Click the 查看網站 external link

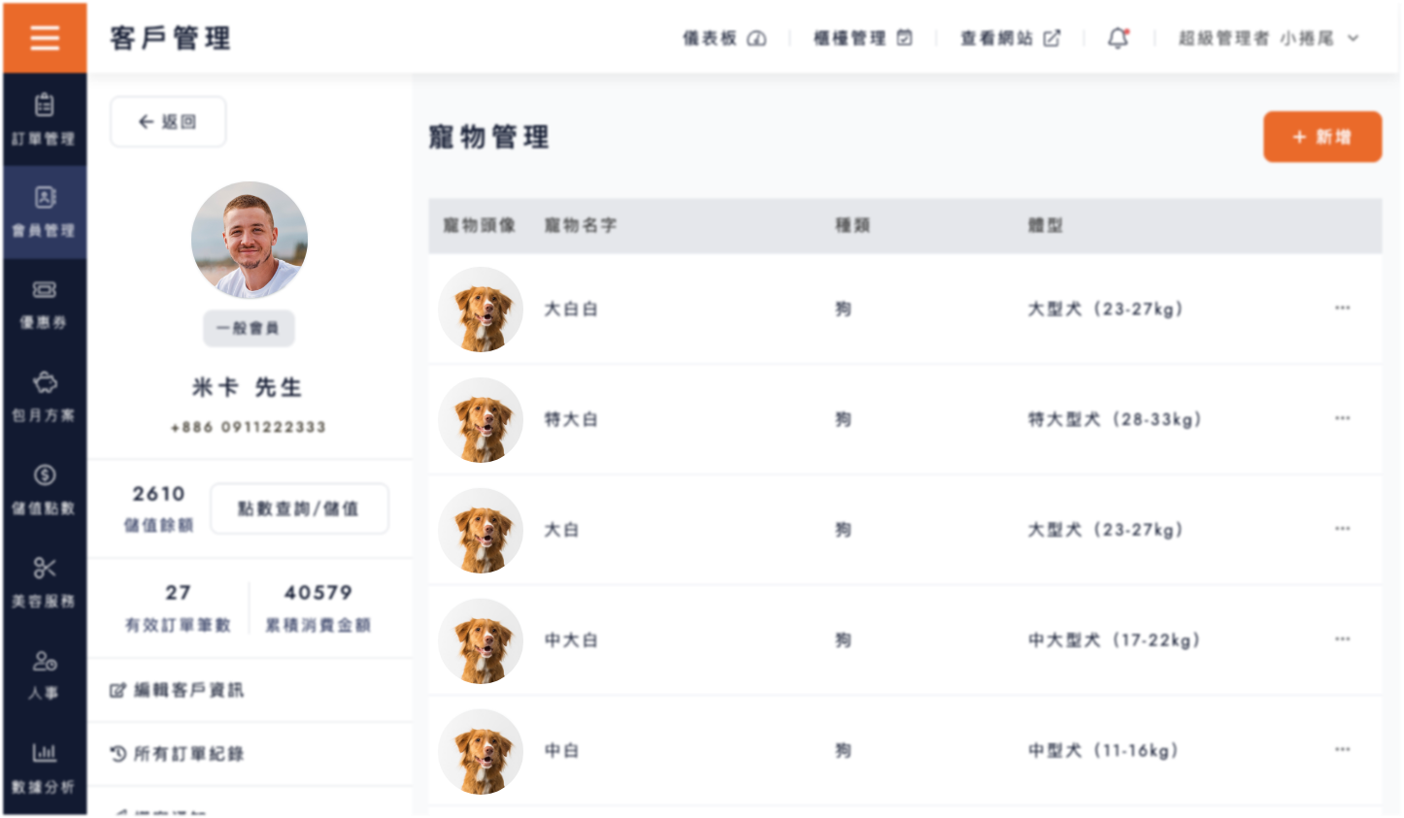[1010, 38]
